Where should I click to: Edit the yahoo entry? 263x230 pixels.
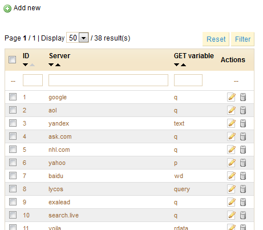point(232,163)
